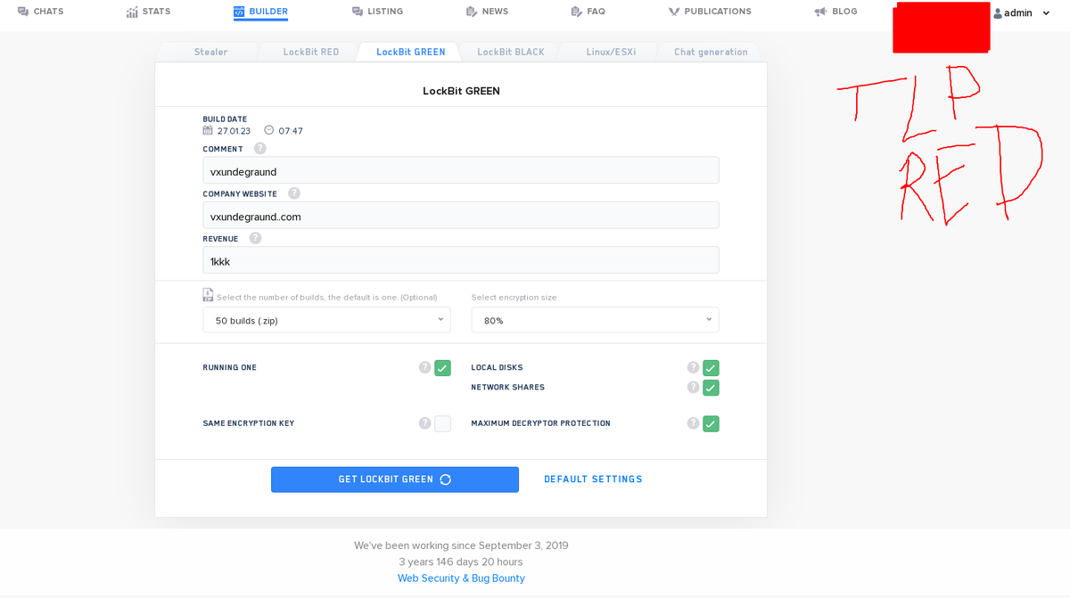
Task: Click the Get LockBit Green button
Action: [x=395, y=479]
